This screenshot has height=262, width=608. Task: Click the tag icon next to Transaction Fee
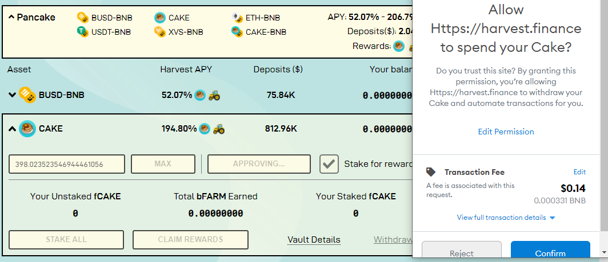point(430,172)
